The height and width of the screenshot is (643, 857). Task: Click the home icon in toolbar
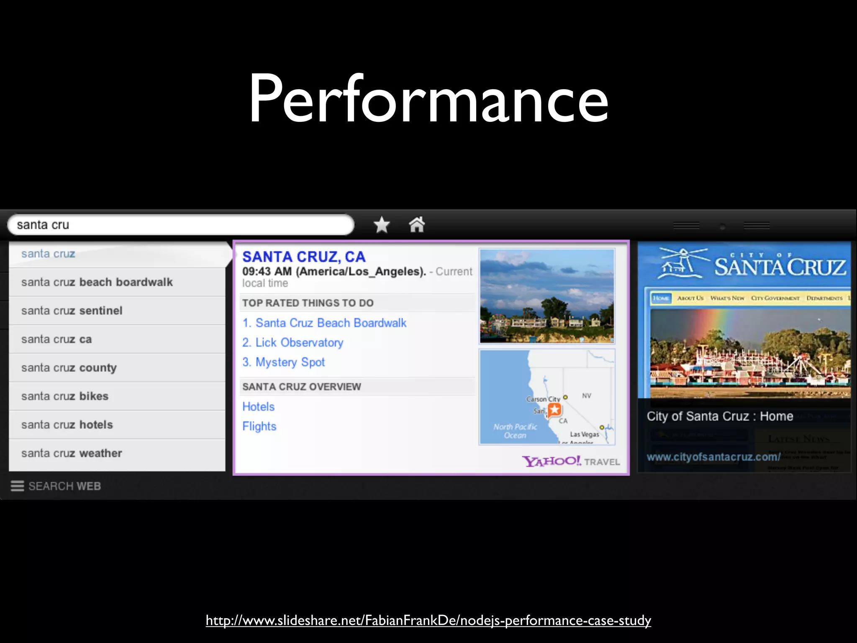pos(417,225)
